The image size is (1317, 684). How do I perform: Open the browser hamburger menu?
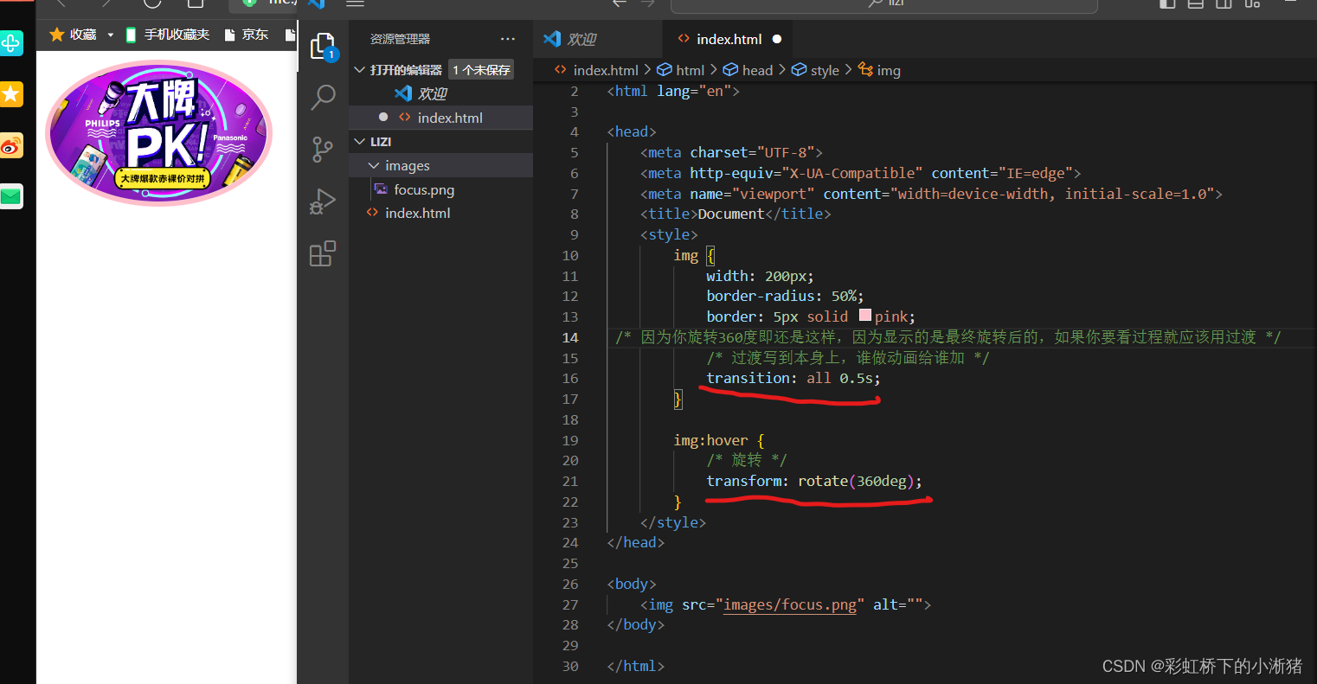pos(354,4)
